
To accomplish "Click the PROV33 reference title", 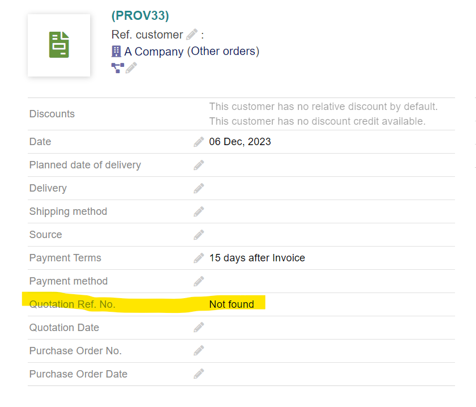I will click(141, 16).
